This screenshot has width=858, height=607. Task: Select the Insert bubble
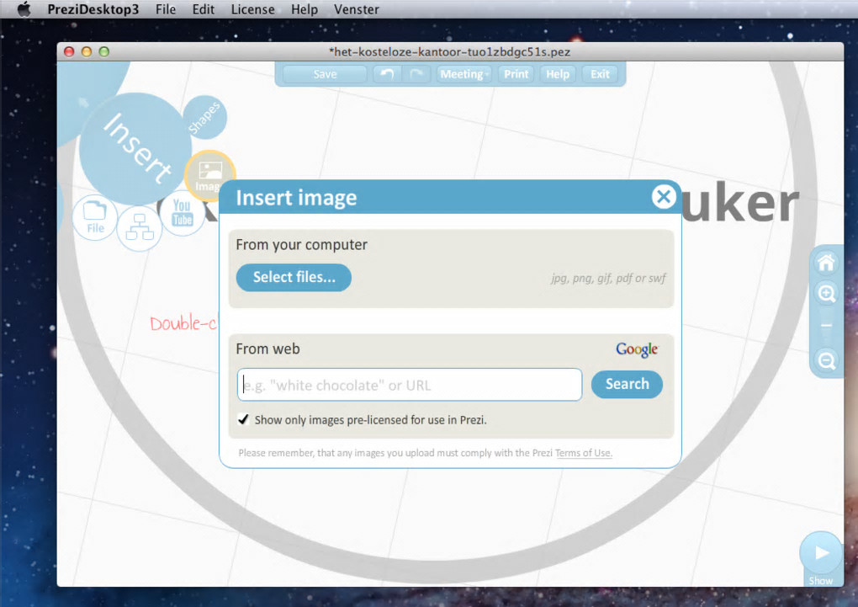coord(134,148)
